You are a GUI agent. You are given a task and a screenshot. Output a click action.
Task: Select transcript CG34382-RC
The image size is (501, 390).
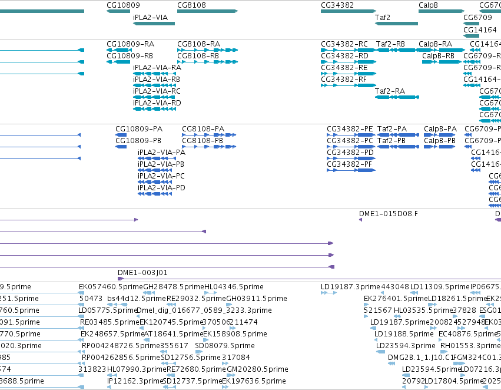coord(349,50)
